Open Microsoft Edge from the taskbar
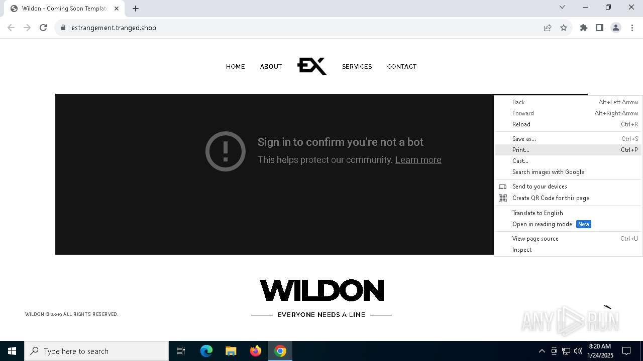643x361 pixels. point(206,351)
